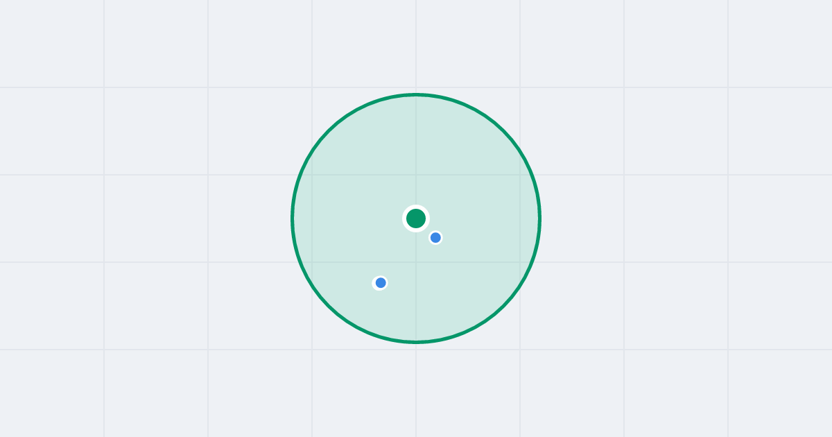The height and width of the screenshot is (437, 832).
Task: Click the white ring around the green center dot
Action: click(x=416, y=207)
